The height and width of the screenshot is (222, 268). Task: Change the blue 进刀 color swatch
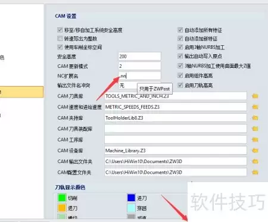point(131,198)
